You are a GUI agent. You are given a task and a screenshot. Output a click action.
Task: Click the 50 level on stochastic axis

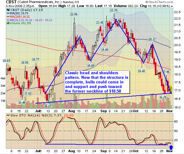pos(176,131)
